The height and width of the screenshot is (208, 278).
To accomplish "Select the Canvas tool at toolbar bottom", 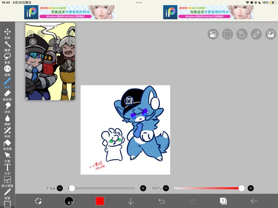I will tap(7, 204).
